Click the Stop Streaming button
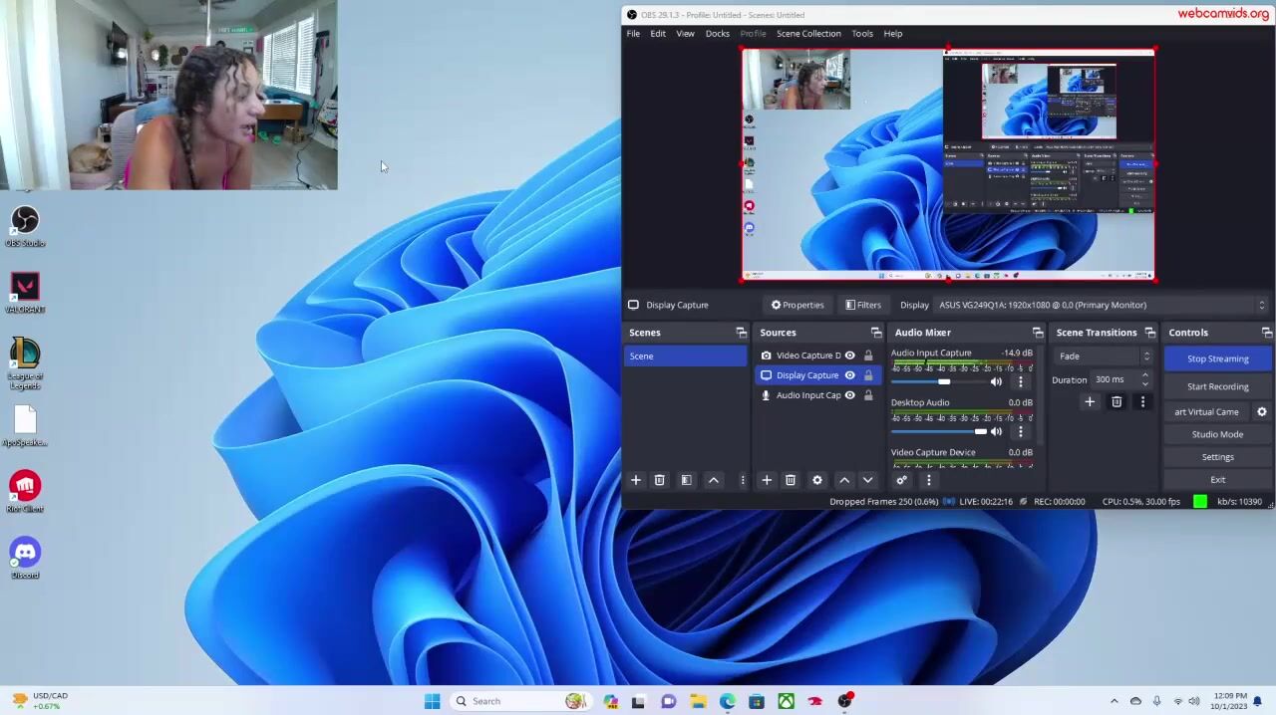Viewport: 1276px width, 715px height. tap(1217, 358)
